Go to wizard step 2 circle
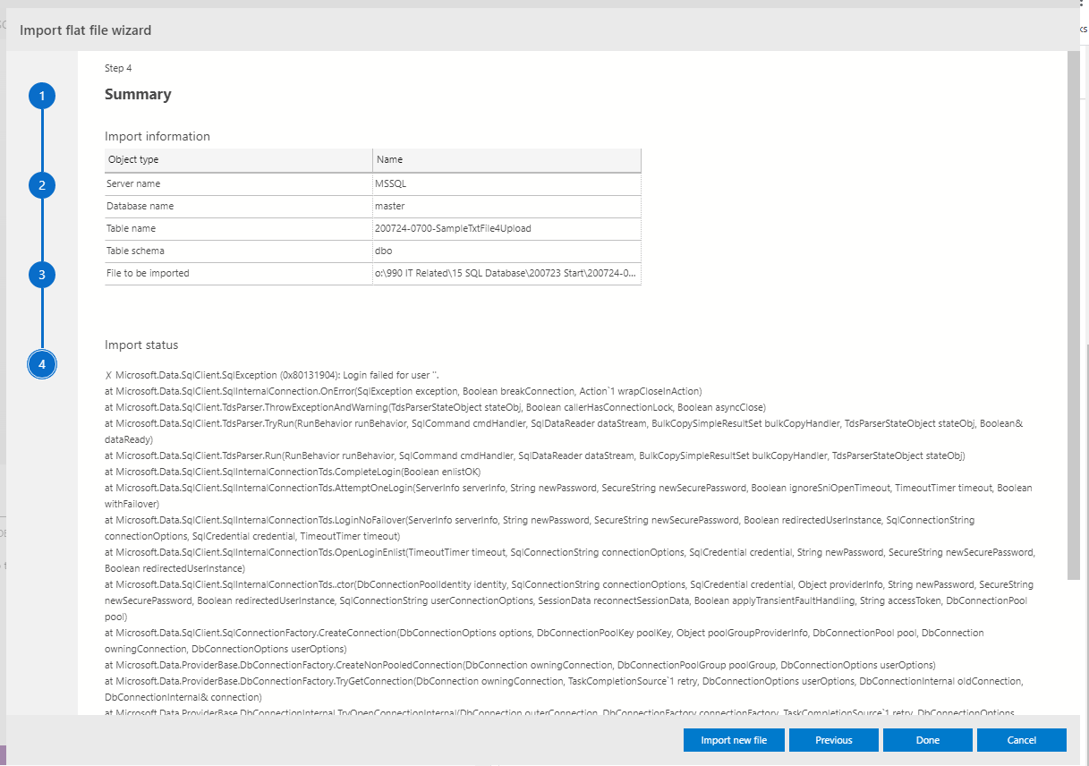1089x766 pixels. [42, 185]
